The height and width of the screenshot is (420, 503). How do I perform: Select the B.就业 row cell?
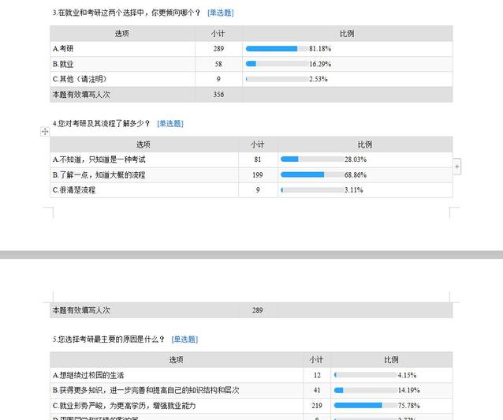[x=121, y=64]
